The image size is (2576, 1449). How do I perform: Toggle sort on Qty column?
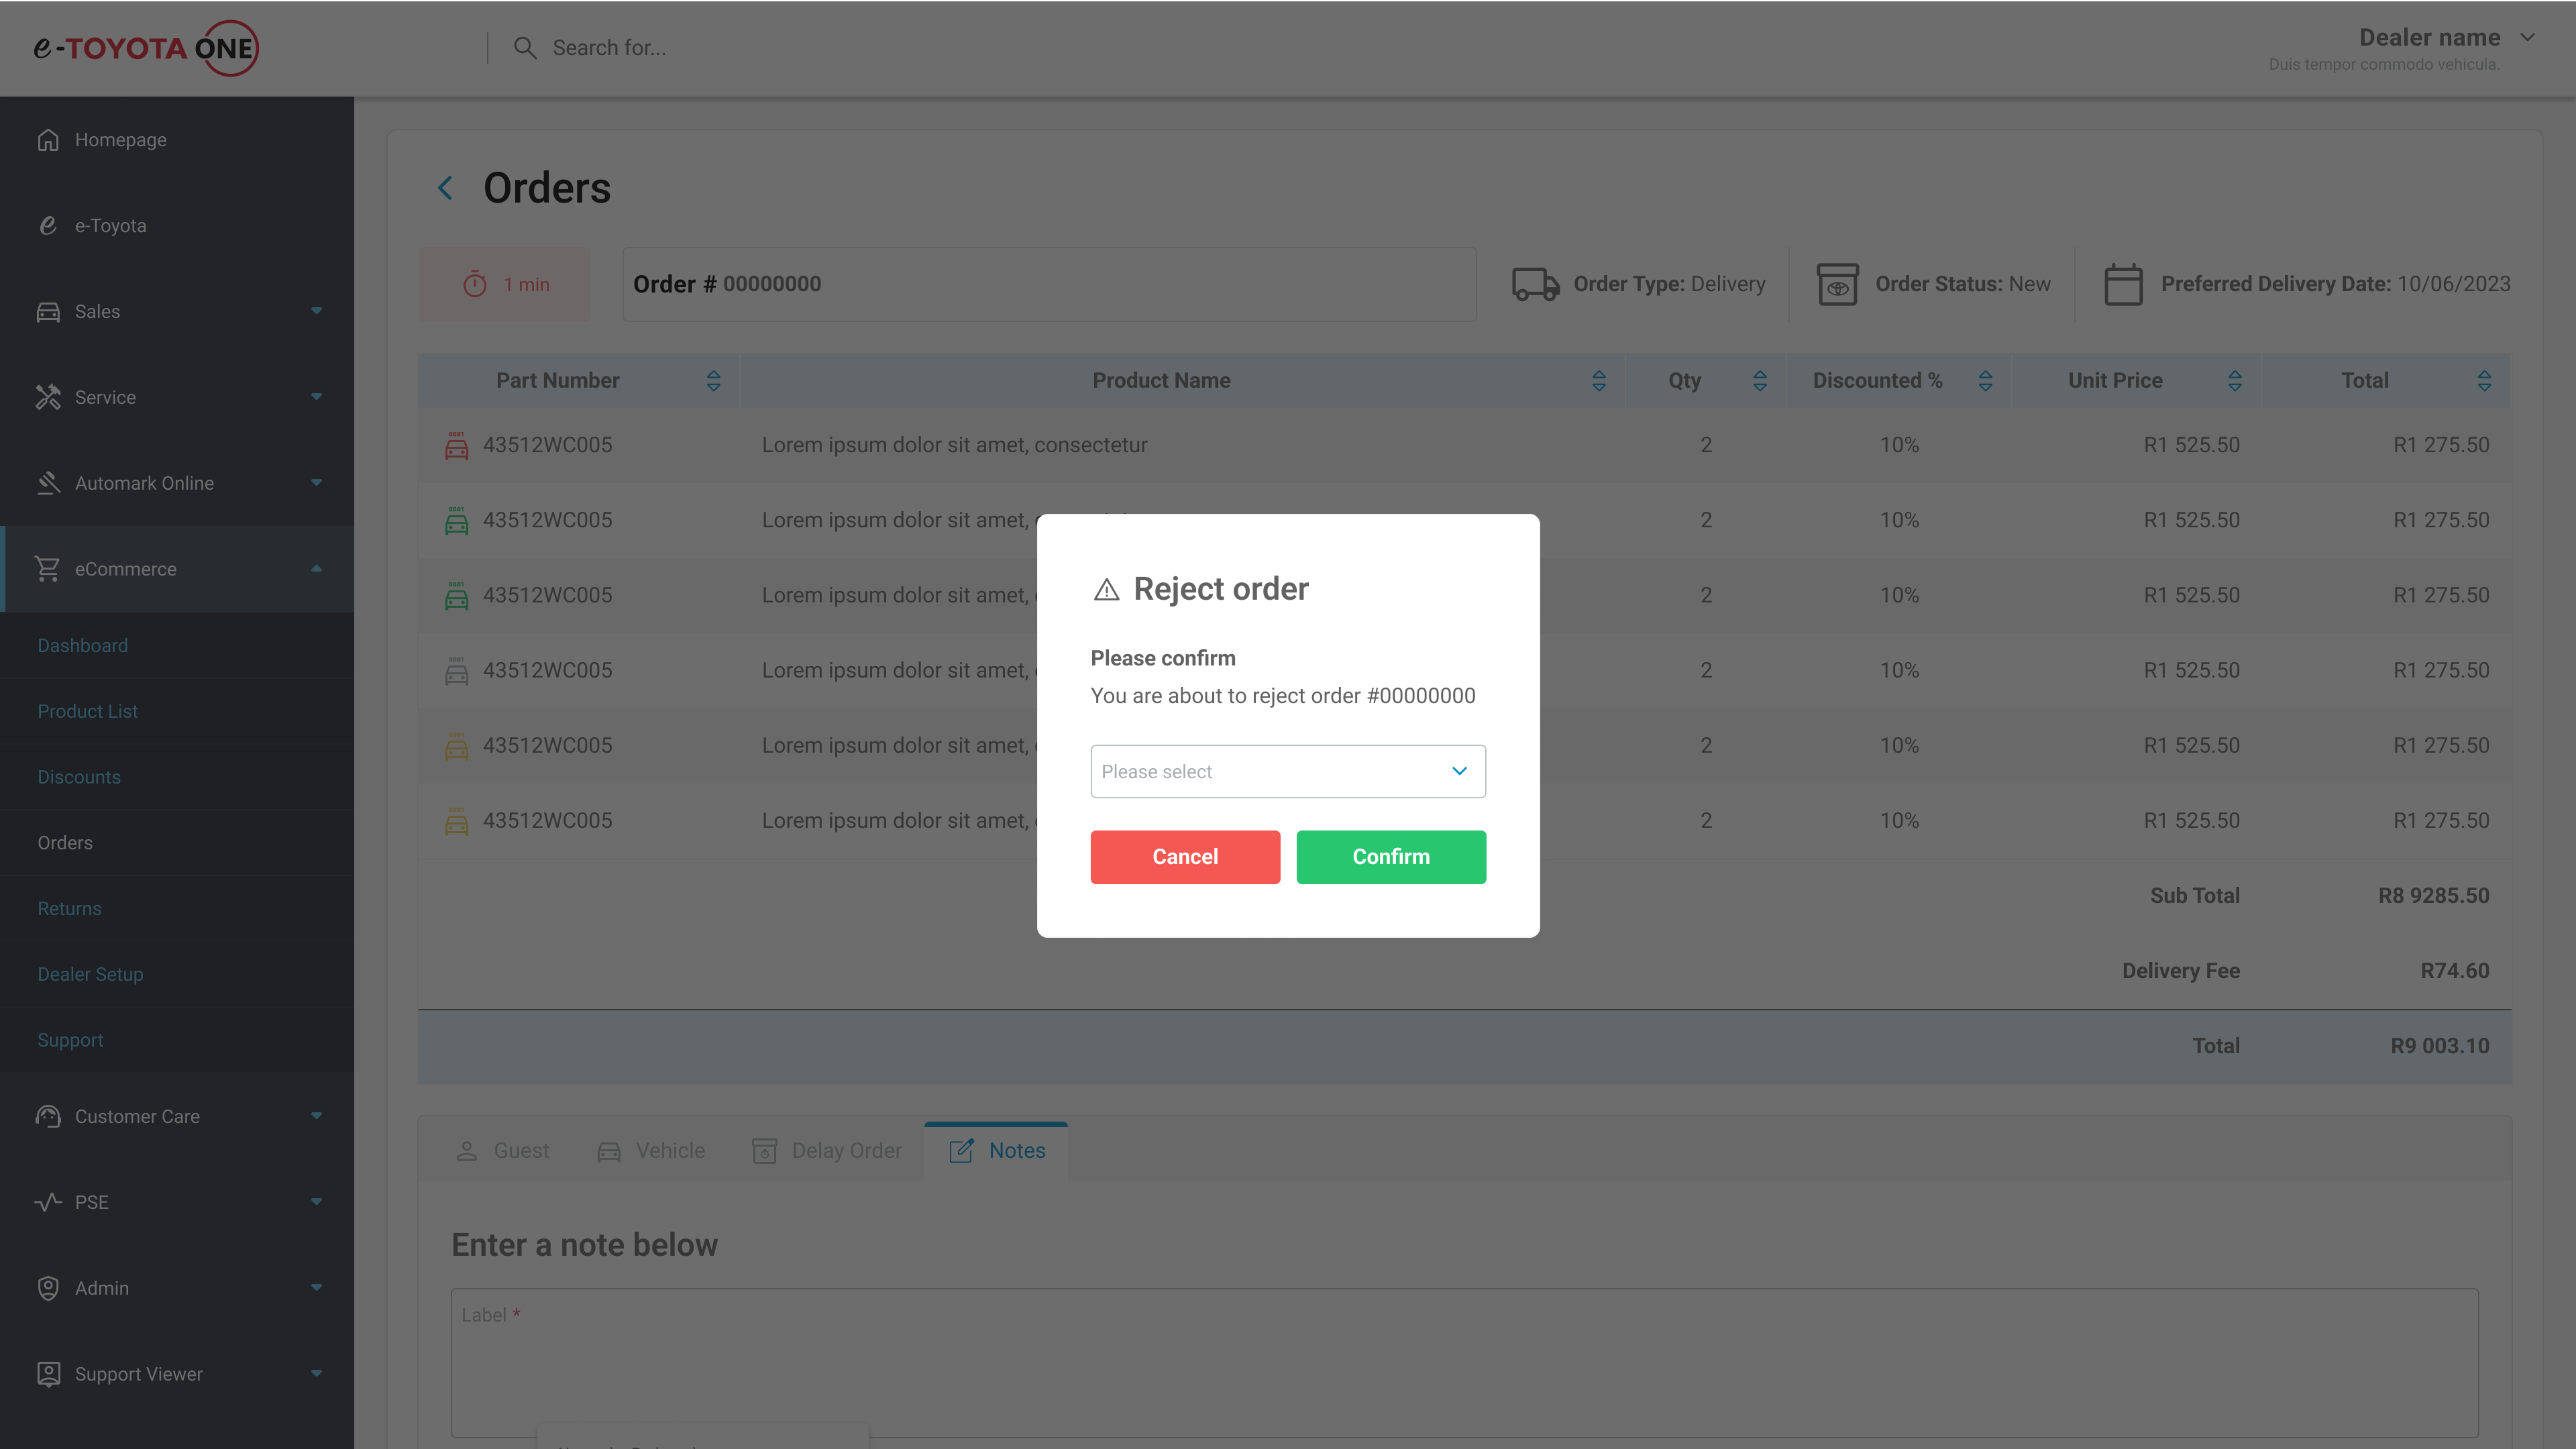tap(1760, 381)
